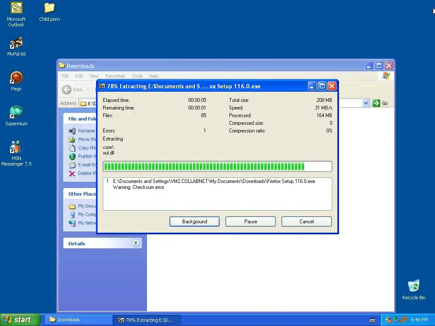Screen dimensions: 435x326
Task: Click the Processed value 164 MB
Action: (x=324, y=115)
